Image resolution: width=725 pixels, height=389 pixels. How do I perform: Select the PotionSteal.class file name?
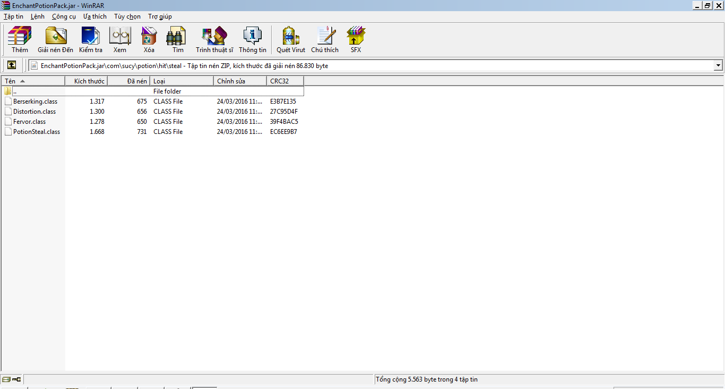[37, 131]
